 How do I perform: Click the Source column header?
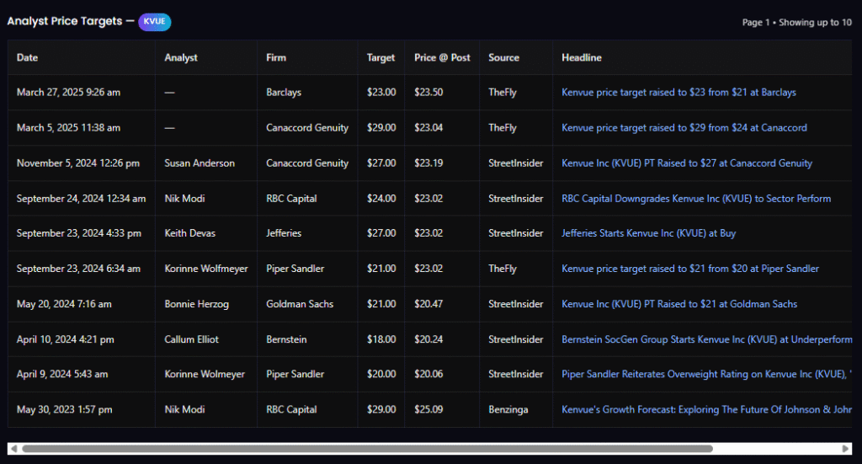[x=503, y=57]
